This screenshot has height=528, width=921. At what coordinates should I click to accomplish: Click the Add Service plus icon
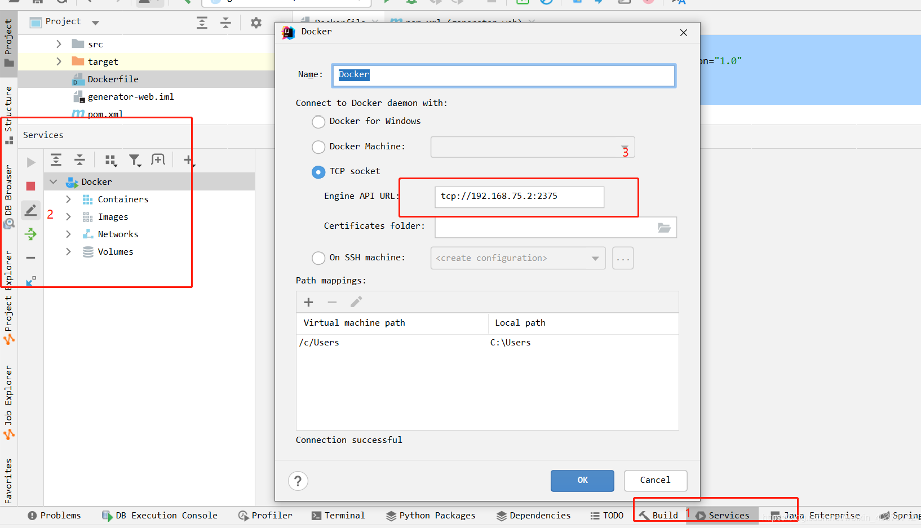coord(189,161)
